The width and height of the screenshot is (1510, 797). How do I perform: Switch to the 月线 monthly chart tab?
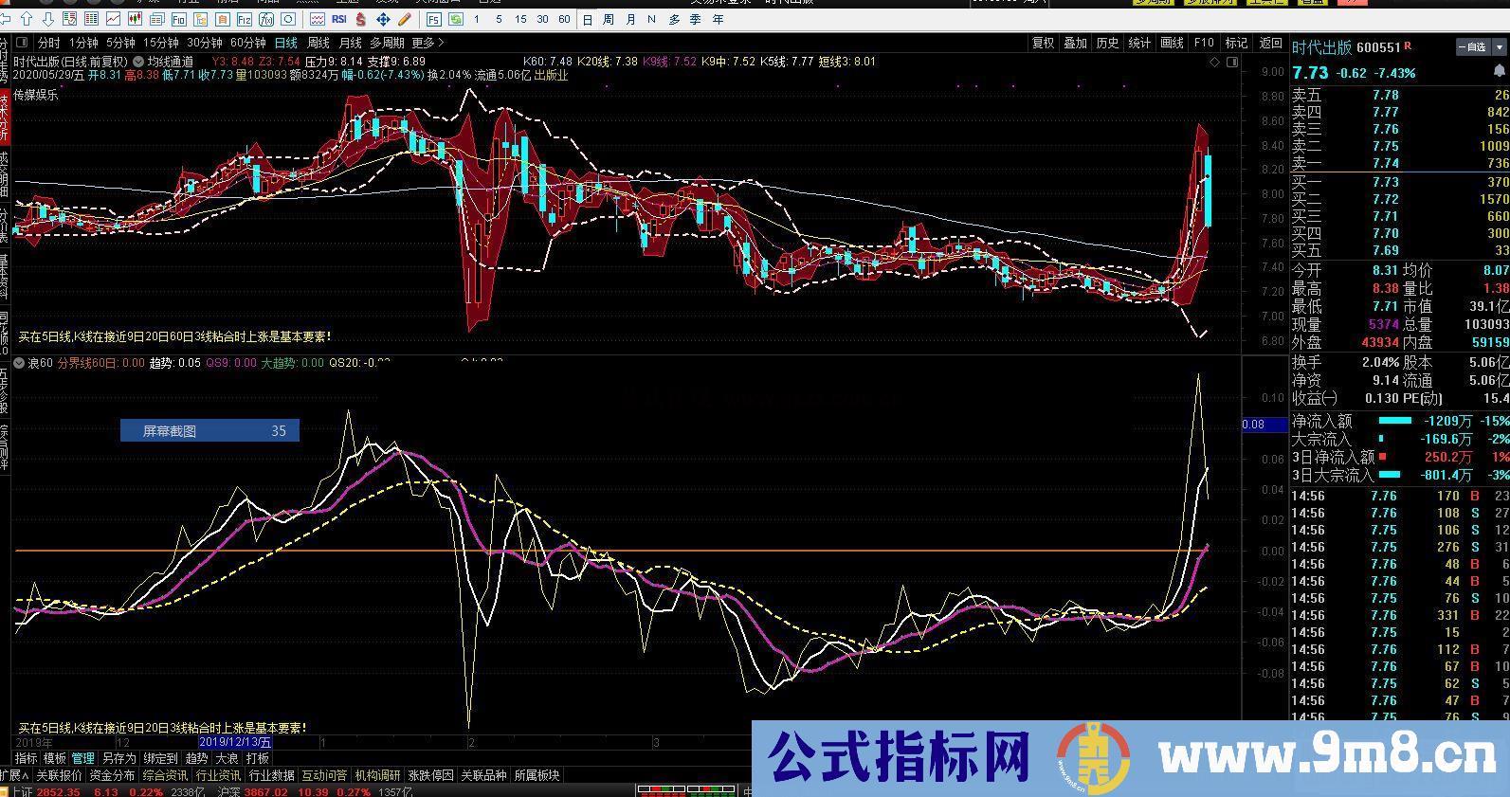click(350, 43)
